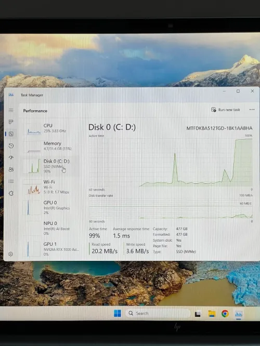The height and width of the screenshot is (346, 260).
Task: Click the Active time graph area
Action: [171, 163]
